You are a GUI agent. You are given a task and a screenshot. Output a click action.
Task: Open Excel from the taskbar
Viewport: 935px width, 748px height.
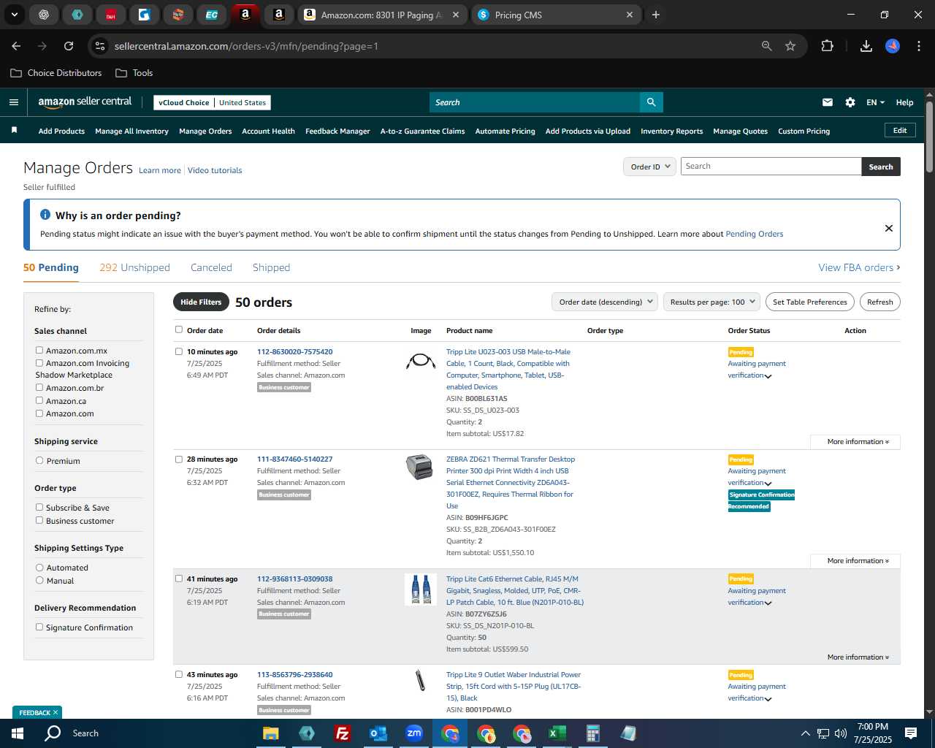[x=557, y=733]
